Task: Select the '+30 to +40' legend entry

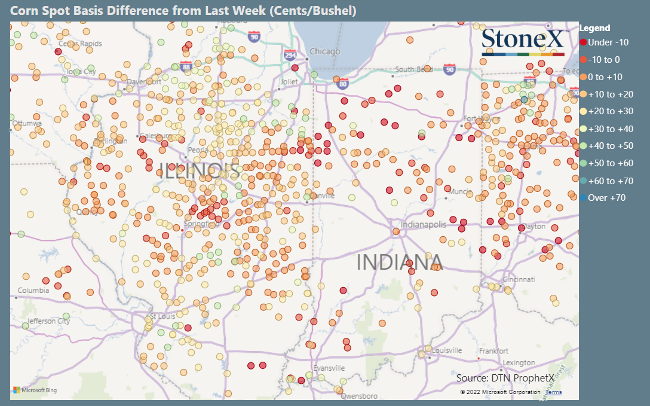Action: click(607, 129)
